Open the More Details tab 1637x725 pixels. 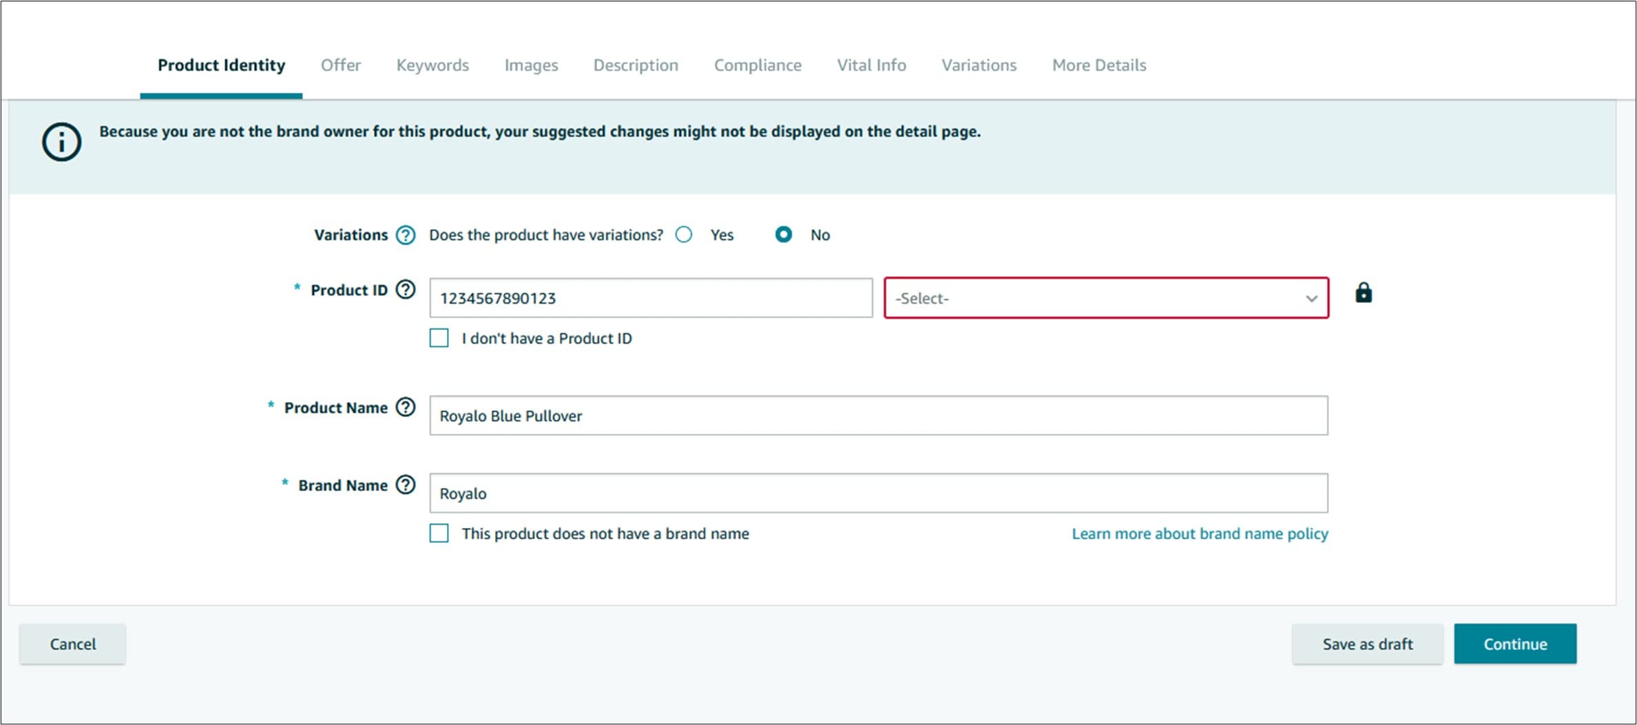click(x=1098, y=65)
